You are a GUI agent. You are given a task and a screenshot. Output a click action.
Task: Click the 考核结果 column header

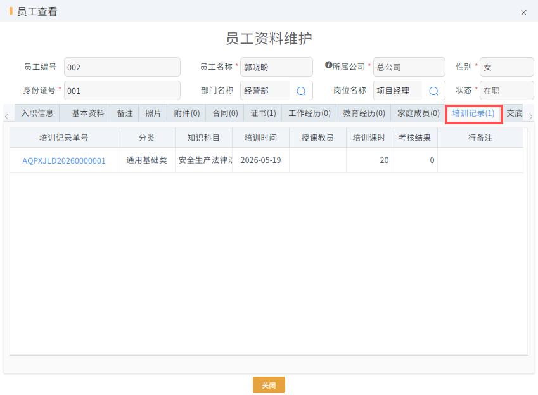[415, 138]
